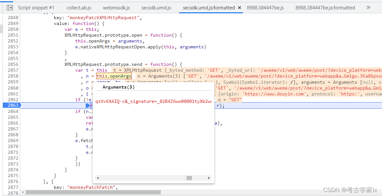
Task: Click the inline value o = "GET"
Action: coord(230,100)
